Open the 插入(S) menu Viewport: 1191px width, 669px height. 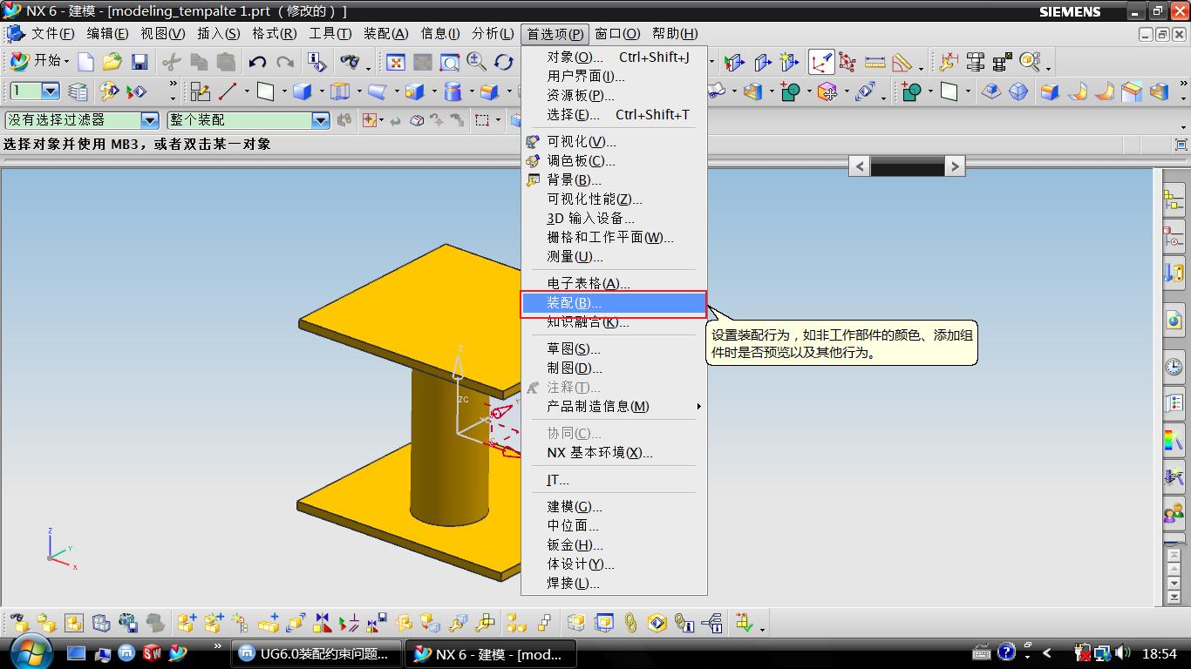click(218, 34)
